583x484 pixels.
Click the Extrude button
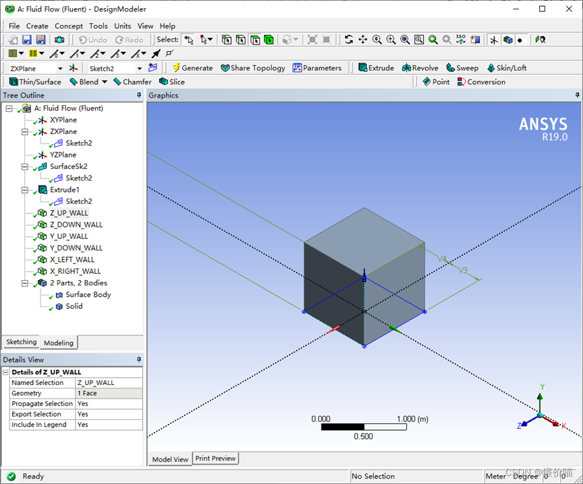coord(376,68)
